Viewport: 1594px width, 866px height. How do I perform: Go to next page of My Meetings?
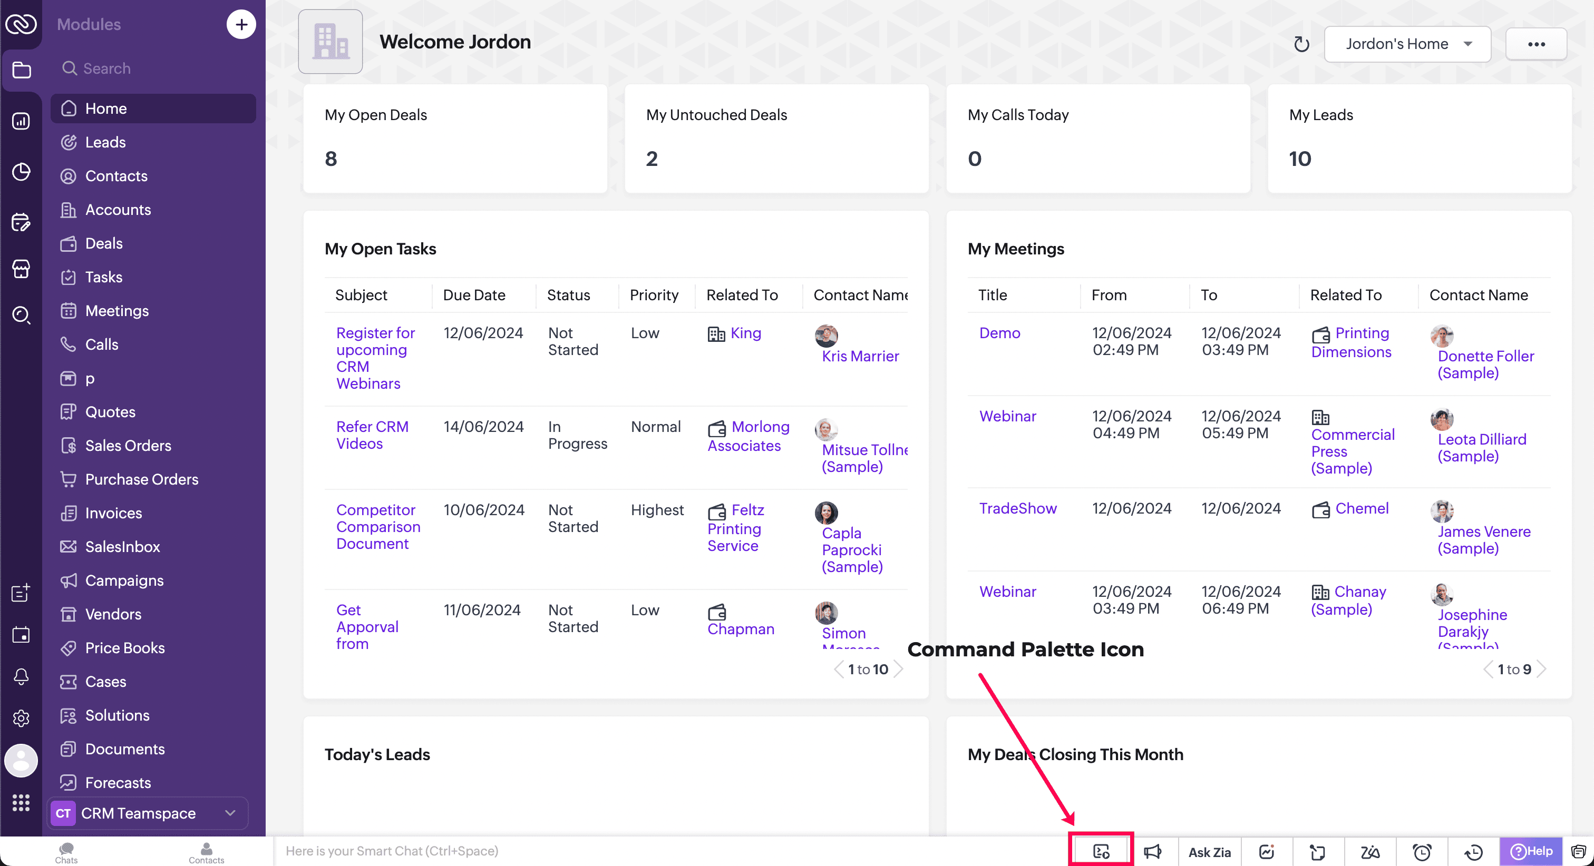[x=1542, y=668]
